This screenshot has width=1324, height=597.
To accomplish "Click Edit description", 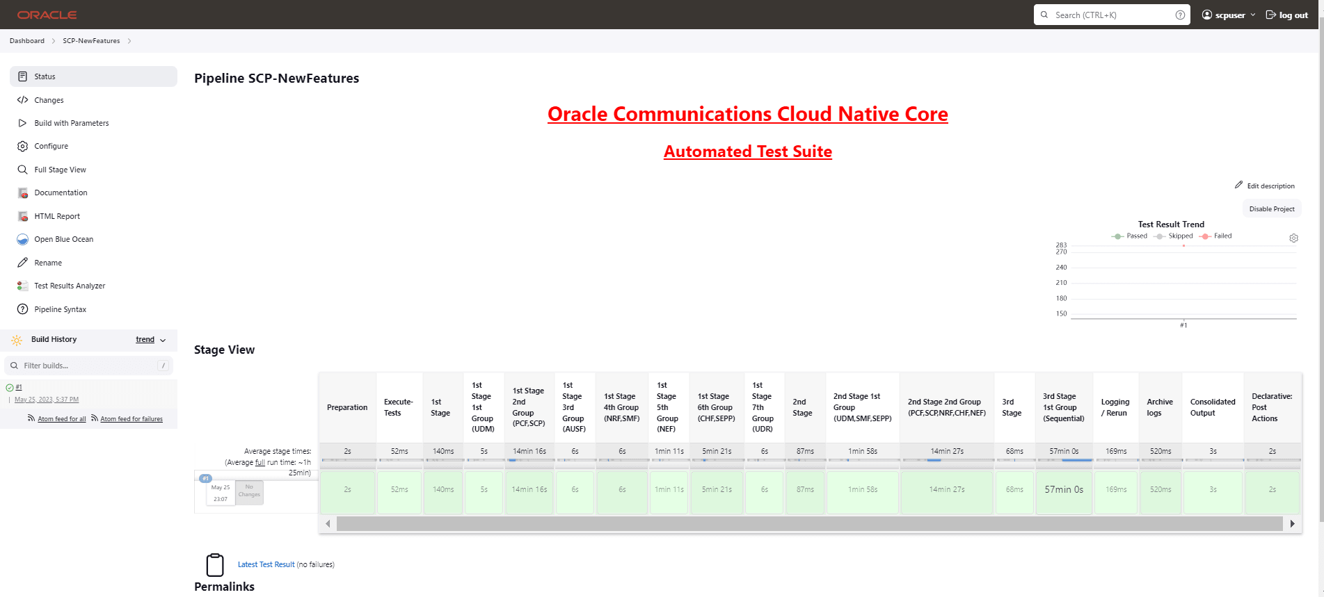I will pyautogui.click(x=1265, y=186).
